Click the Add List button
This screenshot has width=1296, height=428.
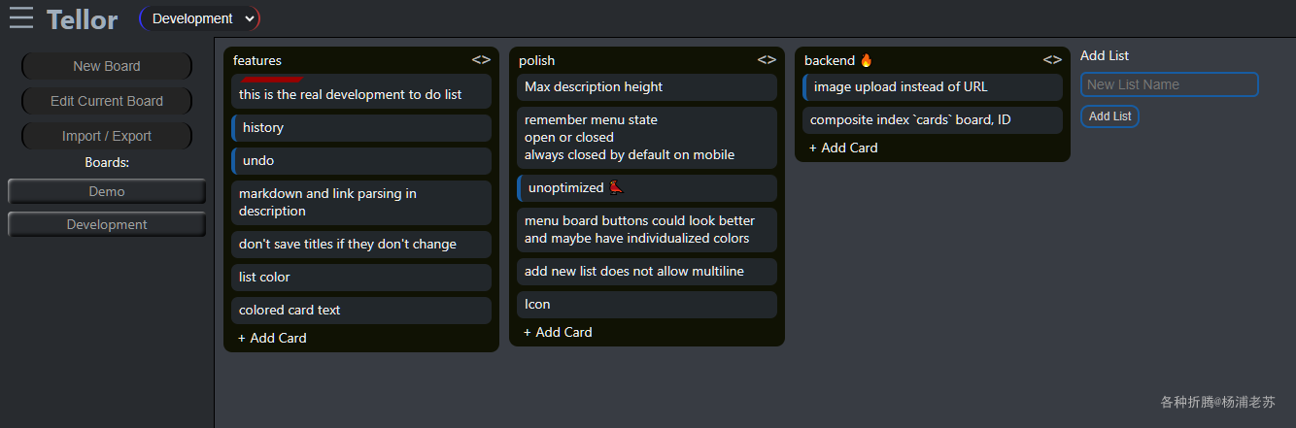(1109, 116)
